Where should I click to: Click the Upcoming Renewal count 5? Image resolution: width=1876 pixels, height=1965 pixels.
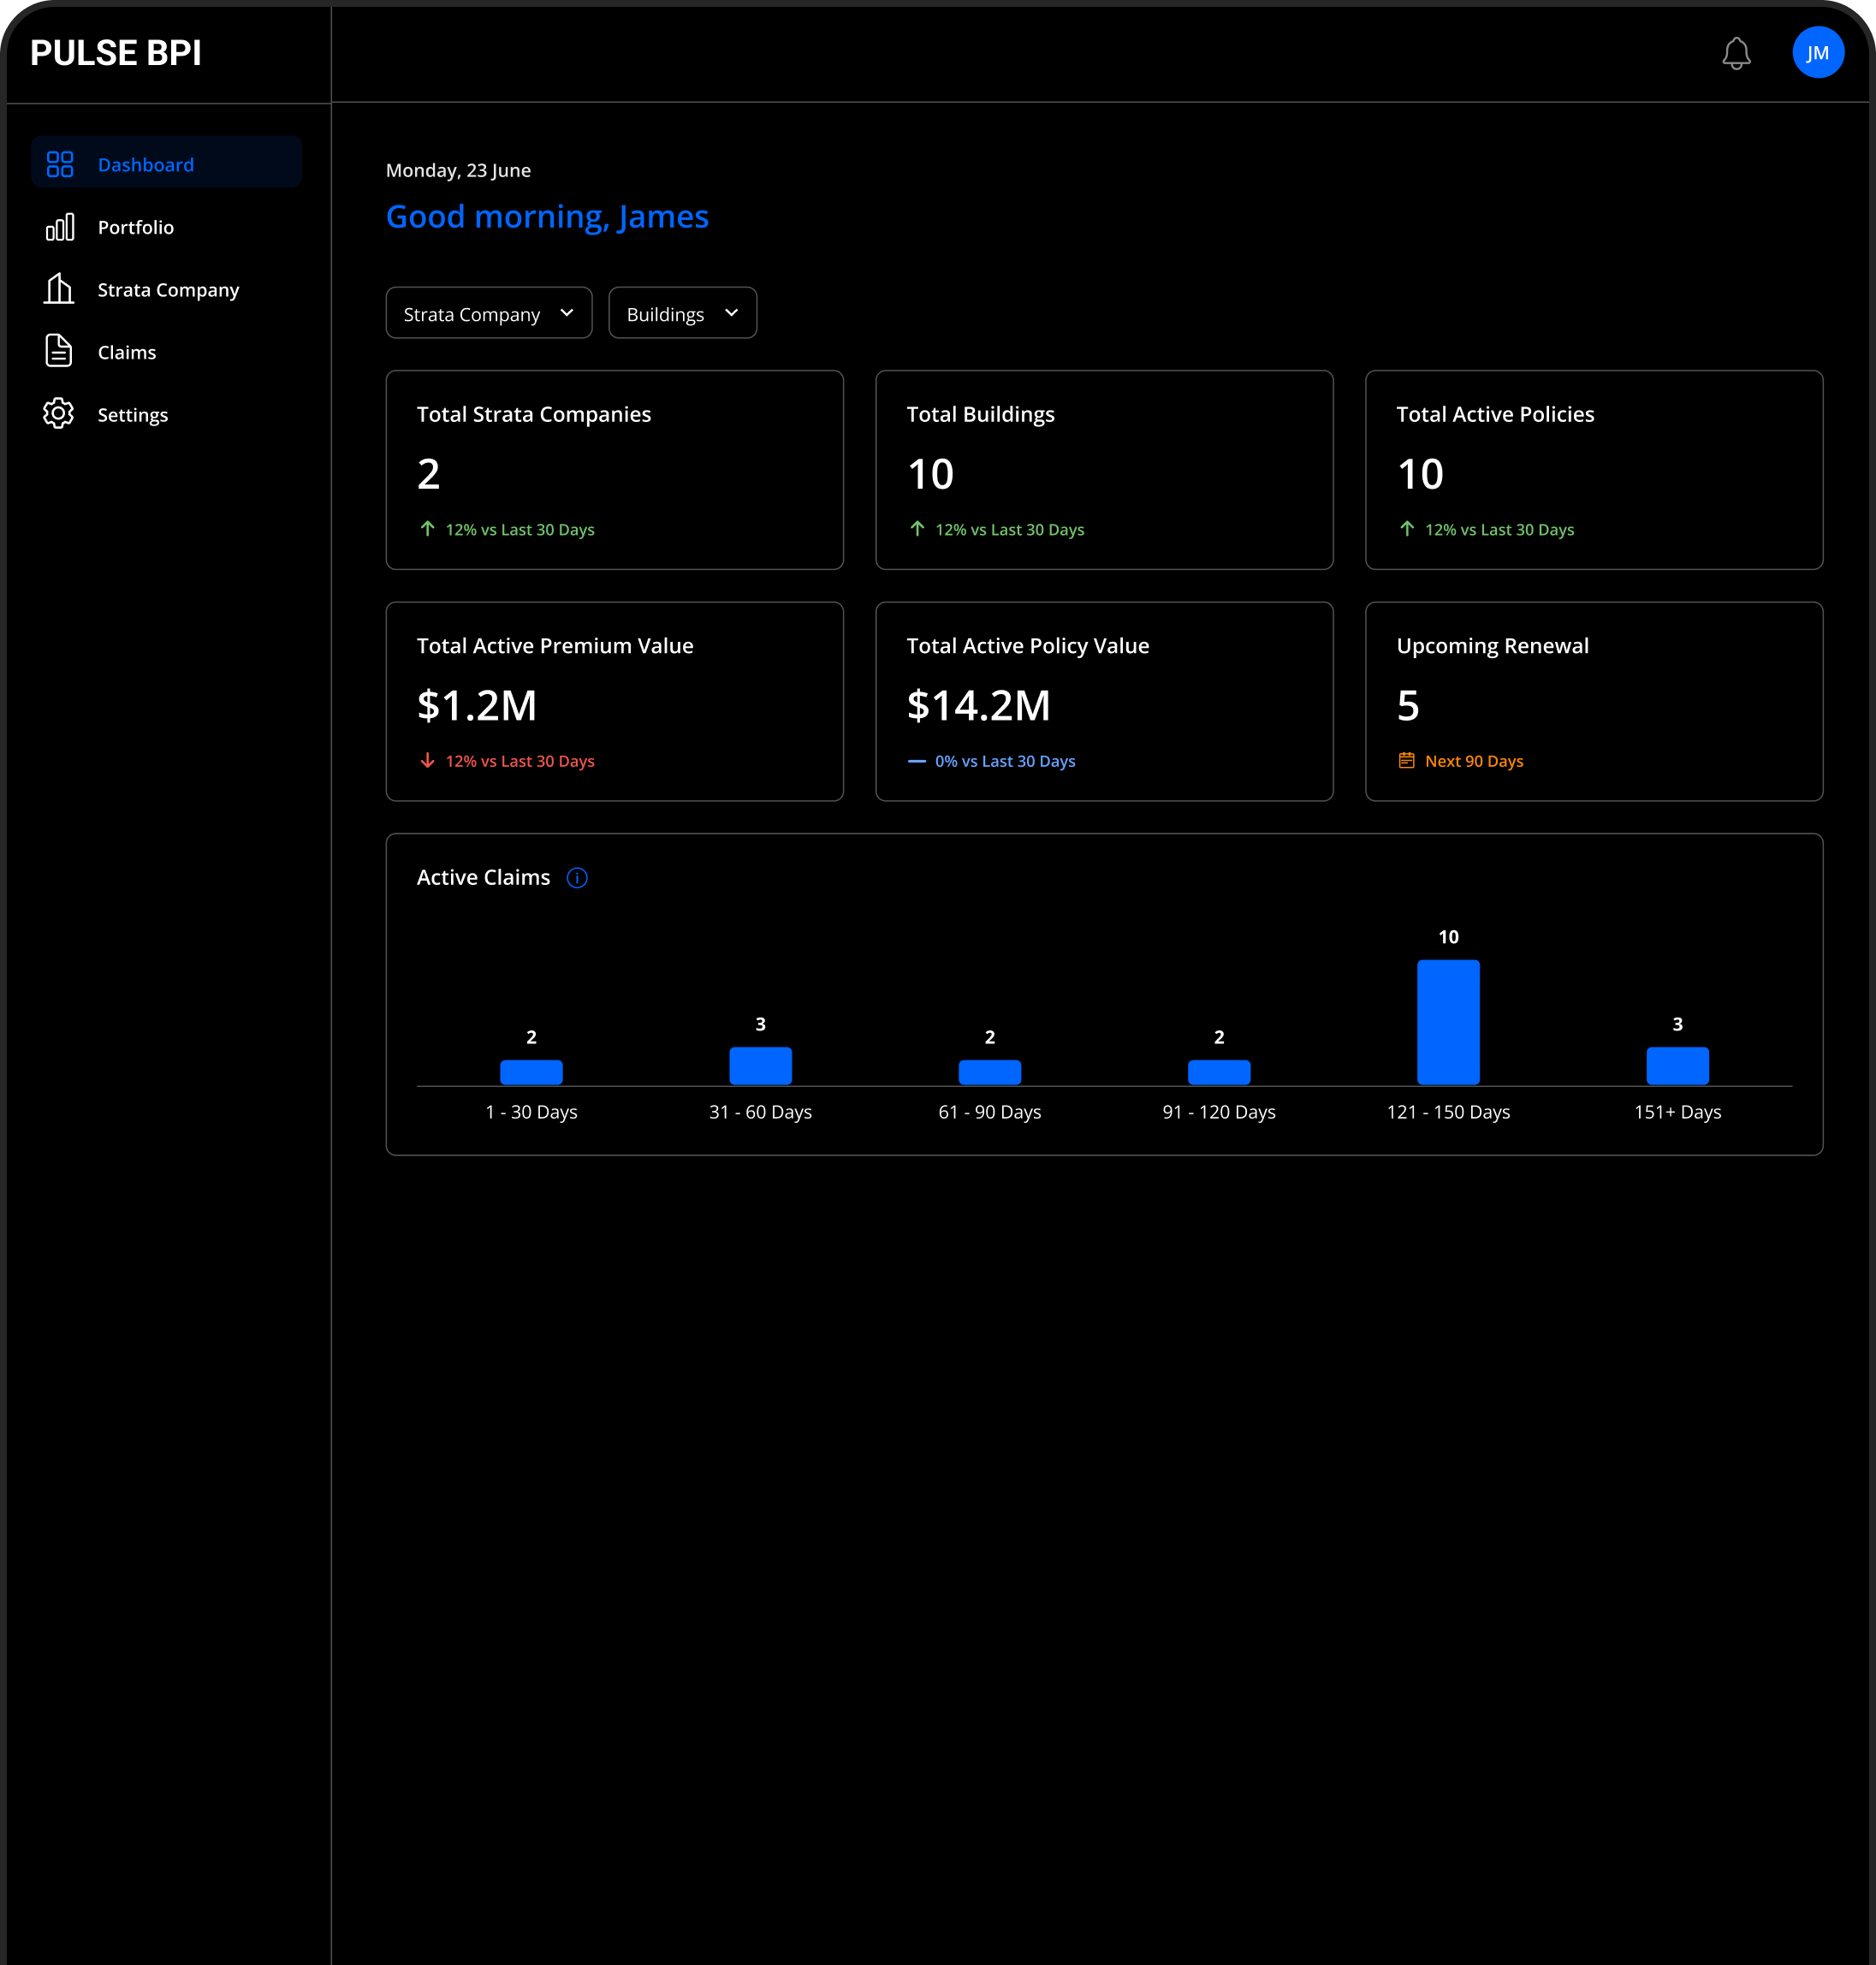(1408, 706)
